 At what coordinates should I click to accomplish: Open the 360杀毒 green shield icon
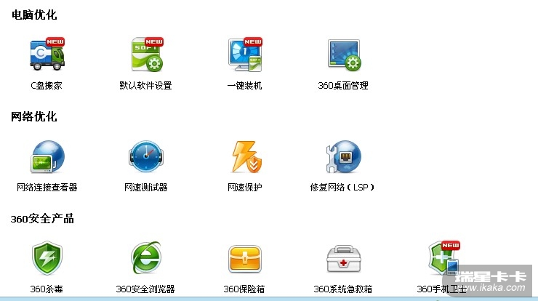click(47, 258)
